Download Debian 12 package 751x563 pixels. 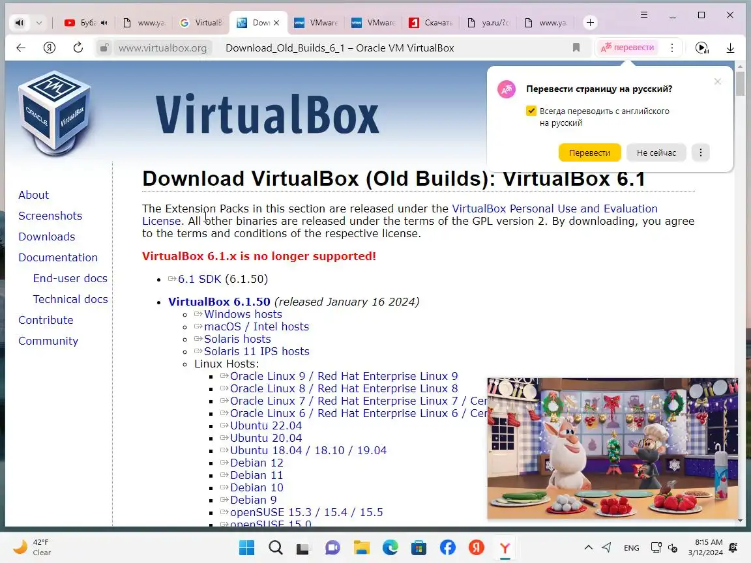(x=257, y=463)
